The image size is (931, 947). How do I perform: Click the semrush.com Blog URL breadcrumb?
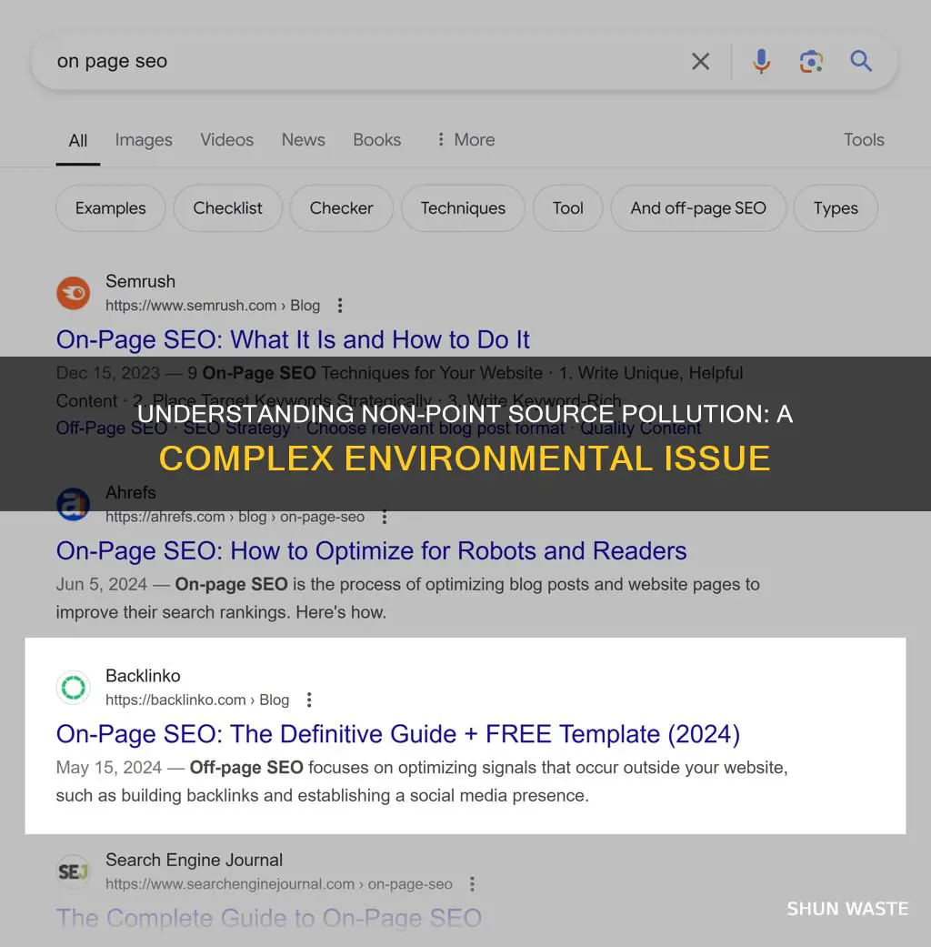(x=213, y=306)
